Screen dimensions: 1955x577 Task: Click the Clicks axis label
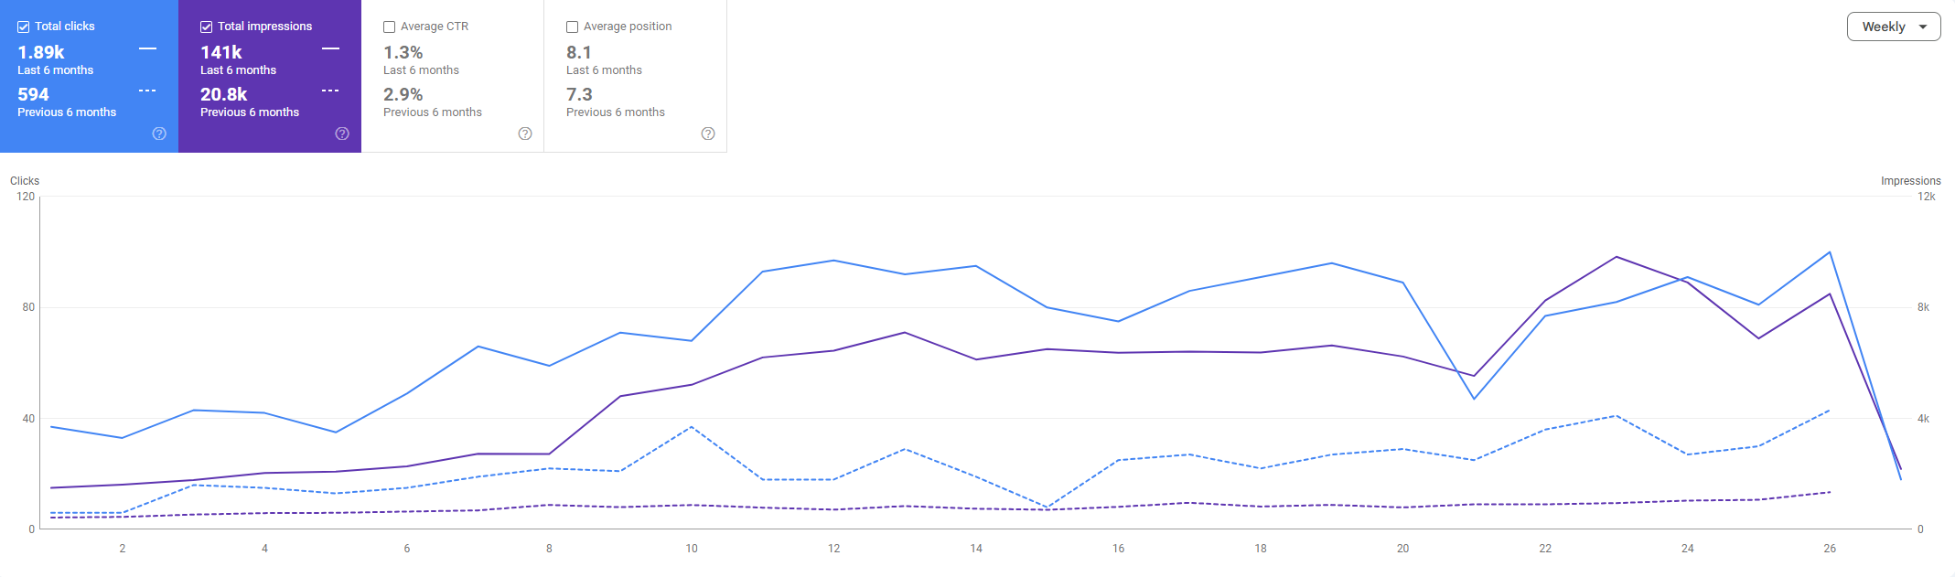click(24, 180)
